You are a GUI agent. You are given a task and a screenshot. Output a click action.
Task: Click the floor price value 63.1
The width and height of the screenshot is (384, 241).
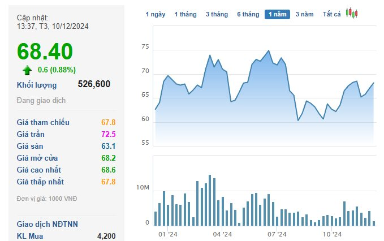(x=109, y=146)
